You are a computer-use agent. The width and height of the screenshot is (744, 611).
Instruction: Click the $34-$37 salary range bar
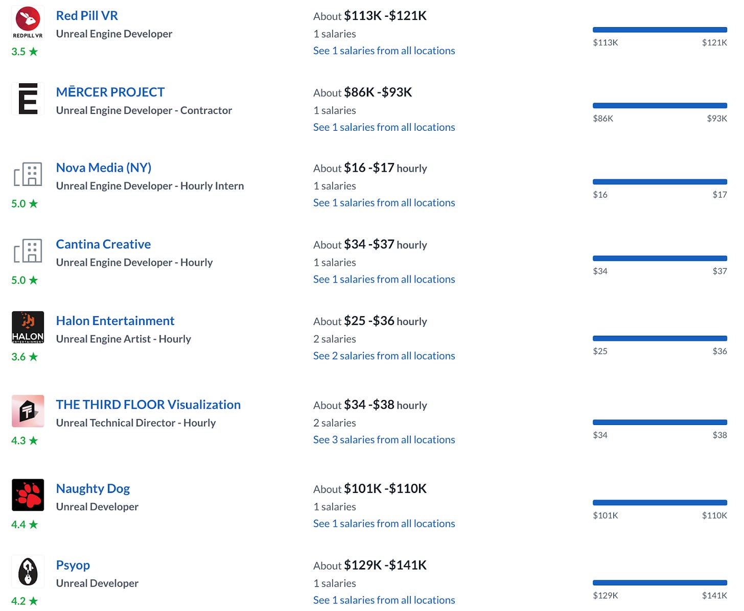point(660,258)
